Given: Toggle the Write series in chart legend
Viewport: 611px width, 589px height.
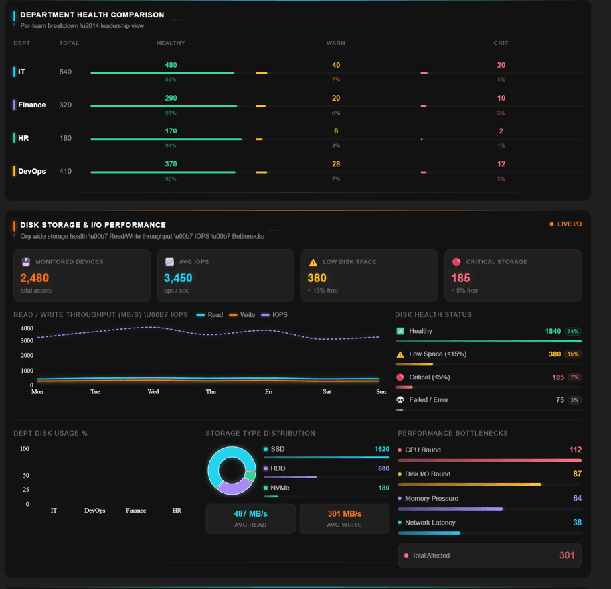Looking at the screenshot, I should (242, 315).
